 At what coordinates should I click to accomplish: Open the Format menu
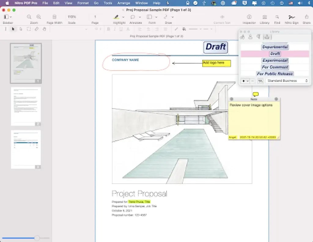point(83,3)
